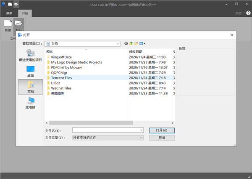Viewport: 252px width, 179px height.
Task: Open the help question mark icon
Action: click(248, 13)
